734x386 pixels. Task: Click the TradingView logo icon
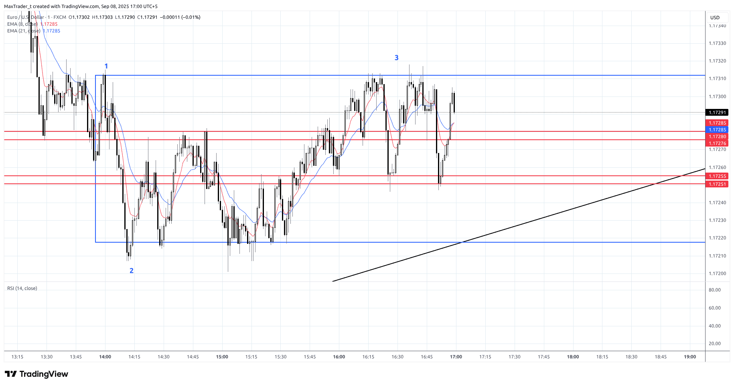tap(11, 374)
